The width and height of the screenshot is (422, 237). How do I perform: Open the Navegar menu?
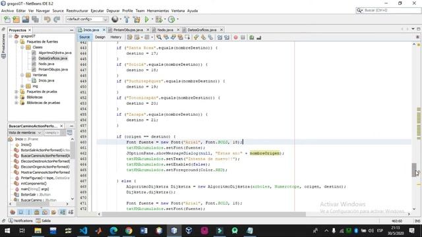43,11
